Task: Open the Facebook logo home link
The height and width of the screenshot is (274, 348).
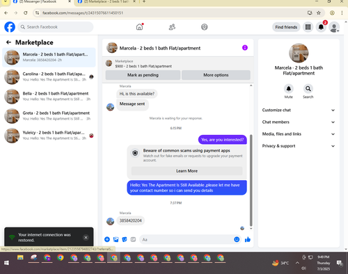Action: coord(10,27)
